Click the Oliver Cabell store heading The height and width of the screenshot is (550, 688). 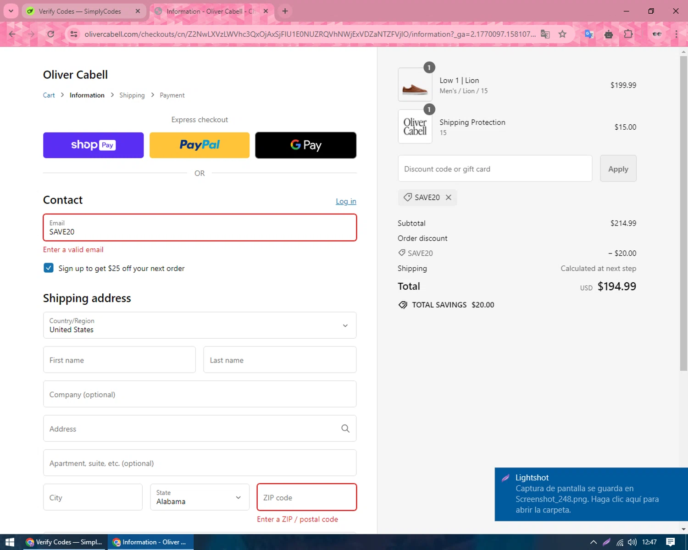(x=75, y=75)
